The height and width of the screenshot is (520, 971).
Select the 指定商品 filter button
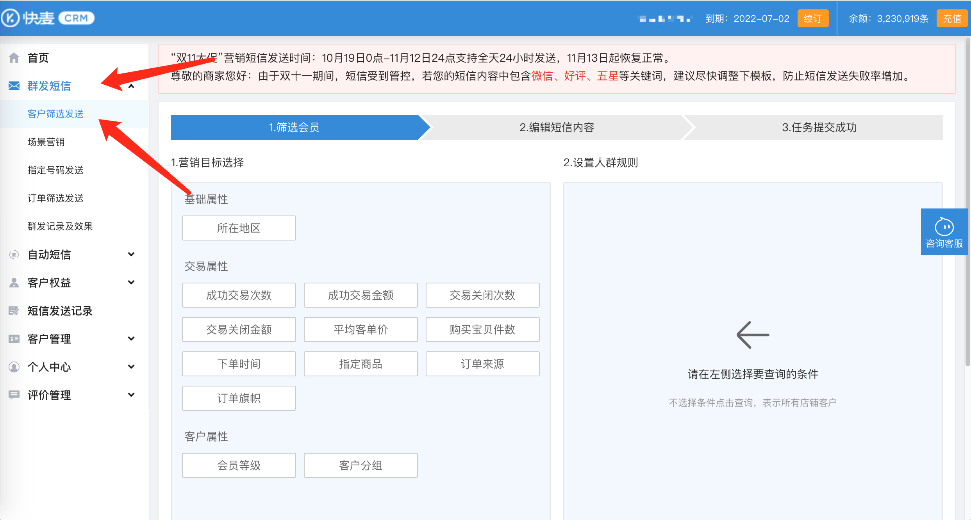[361, 364]
